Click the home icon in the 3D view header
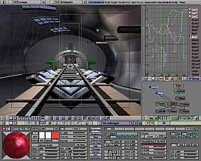 click(x=15, y=118)
